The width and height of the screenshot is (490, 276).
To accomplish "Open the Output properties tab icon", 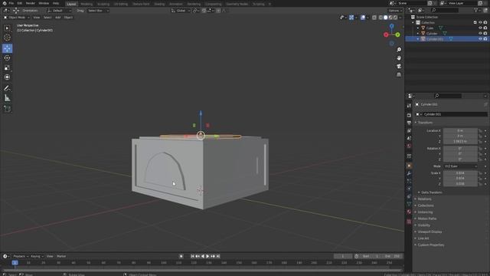I will (x=409, y=123).
